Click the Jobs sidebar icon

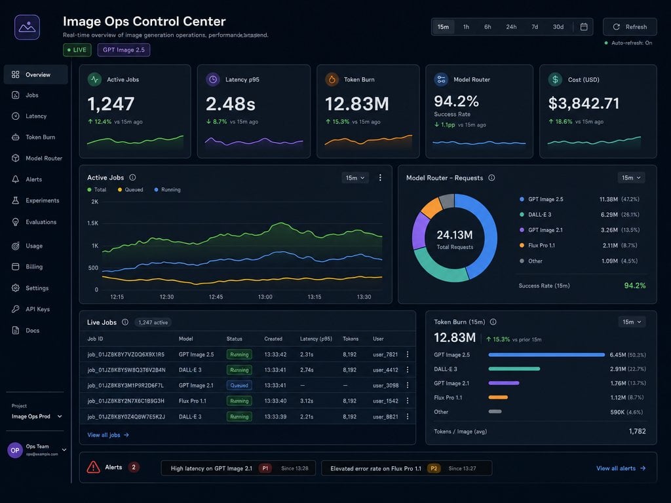pos(16,96)
